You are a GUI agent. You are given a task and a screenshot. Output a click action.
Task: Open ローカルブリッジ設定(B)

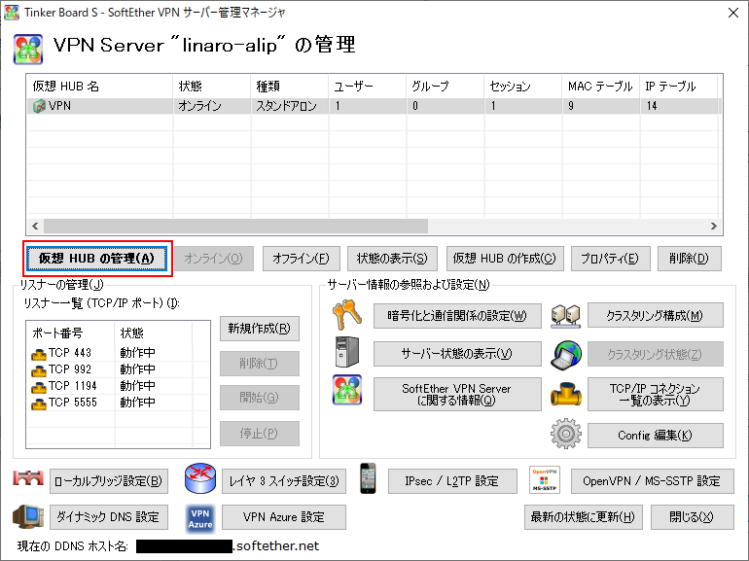pos(109,481)
